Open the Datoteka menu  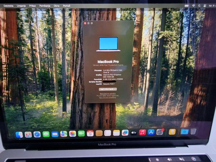(x=8, y=6)
